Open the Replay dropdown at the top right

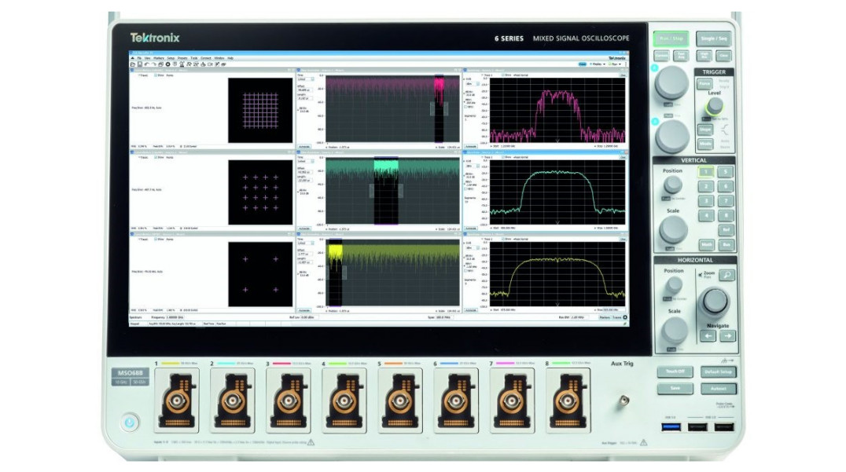(x=598, y=64)
